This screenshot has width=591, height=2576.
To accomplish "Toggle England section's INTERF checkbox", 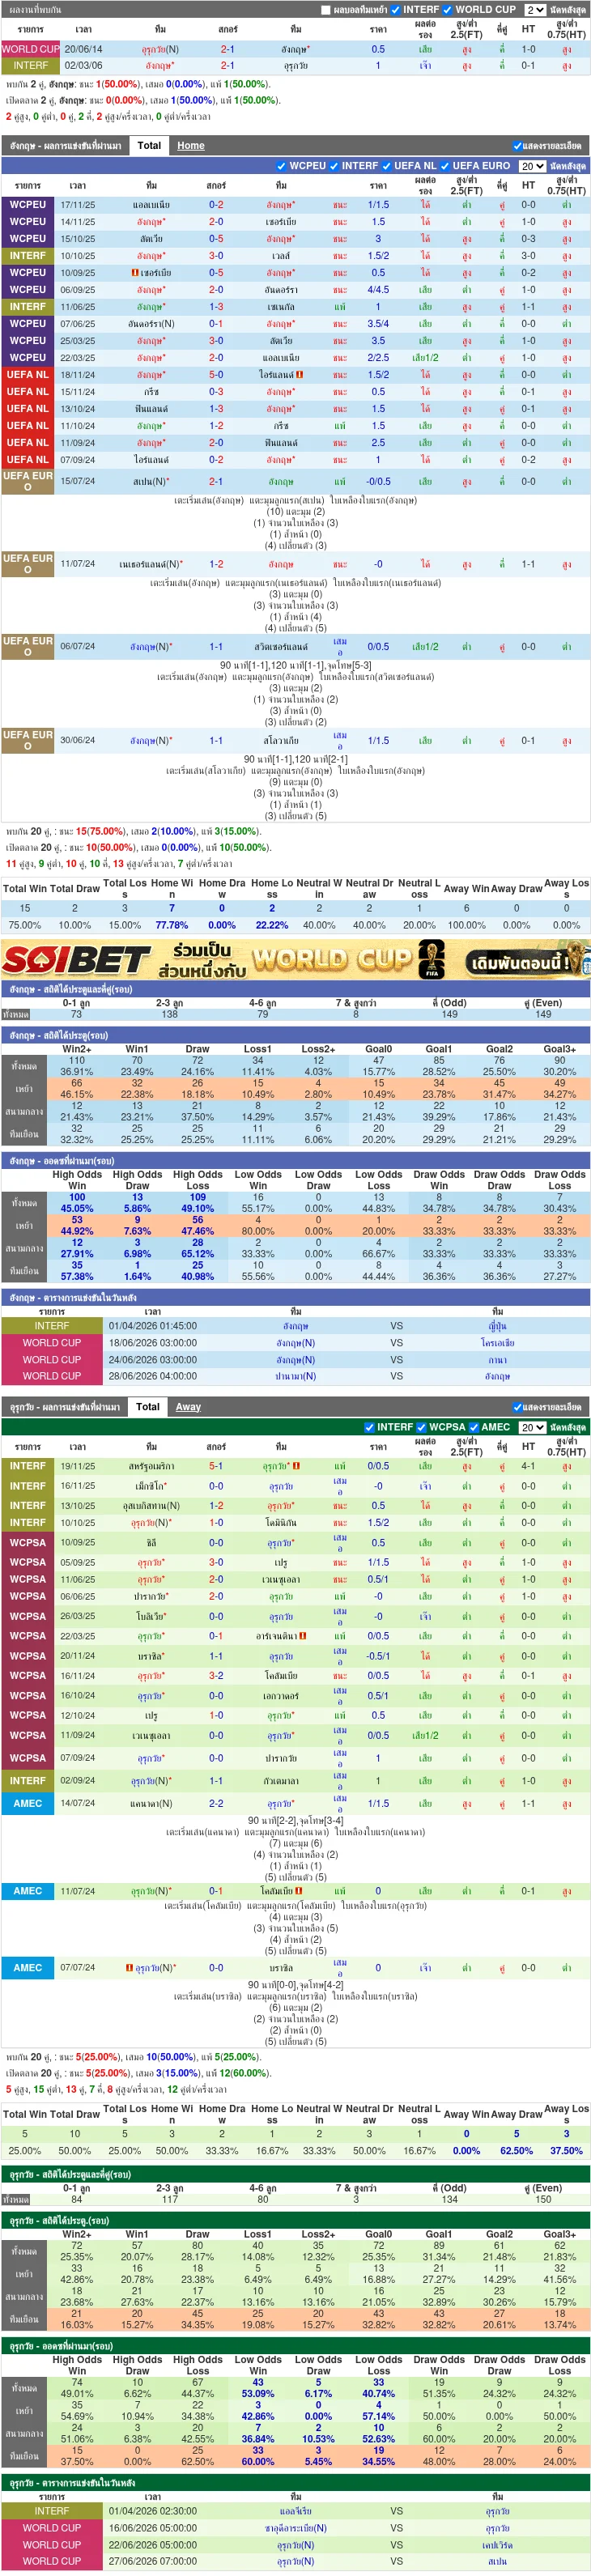I will [x=334, y=166].
